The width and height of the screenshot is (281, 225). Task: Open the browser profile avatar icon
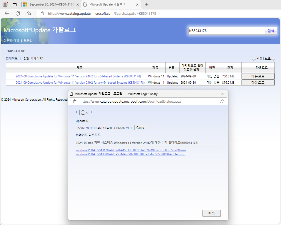(5, 4)
